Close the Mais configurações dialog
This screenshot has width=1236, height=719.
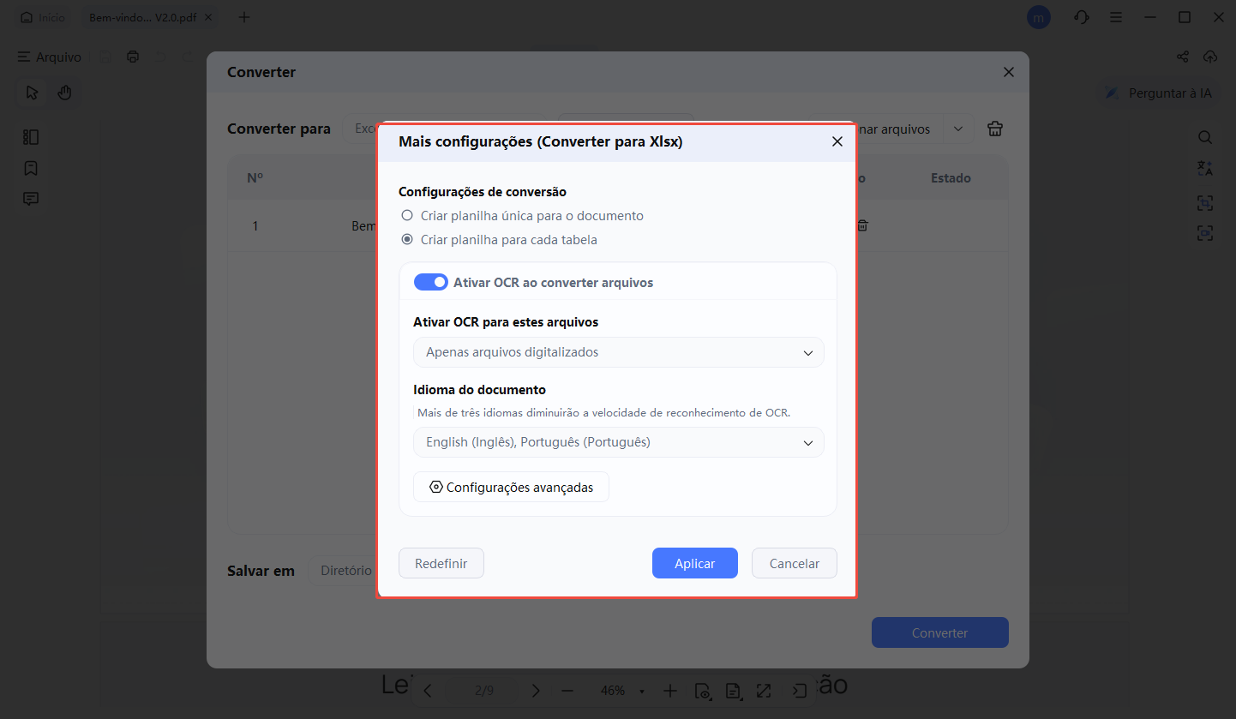tap(837, 141)
